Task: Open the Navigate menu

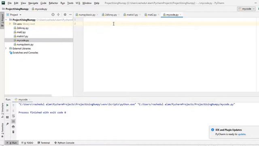Action: pyautogui.click(x=33, y=3)
